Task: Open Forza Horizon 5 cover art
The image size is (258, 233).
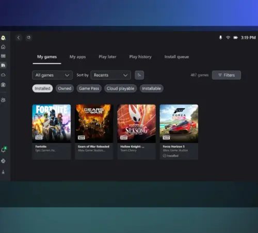Action: tap(179, 123)
